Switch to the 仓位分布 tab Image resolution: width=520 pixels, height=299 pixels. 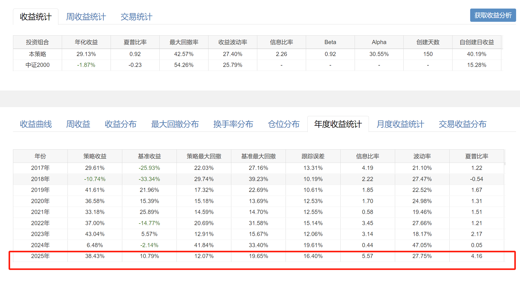(283, 124)
